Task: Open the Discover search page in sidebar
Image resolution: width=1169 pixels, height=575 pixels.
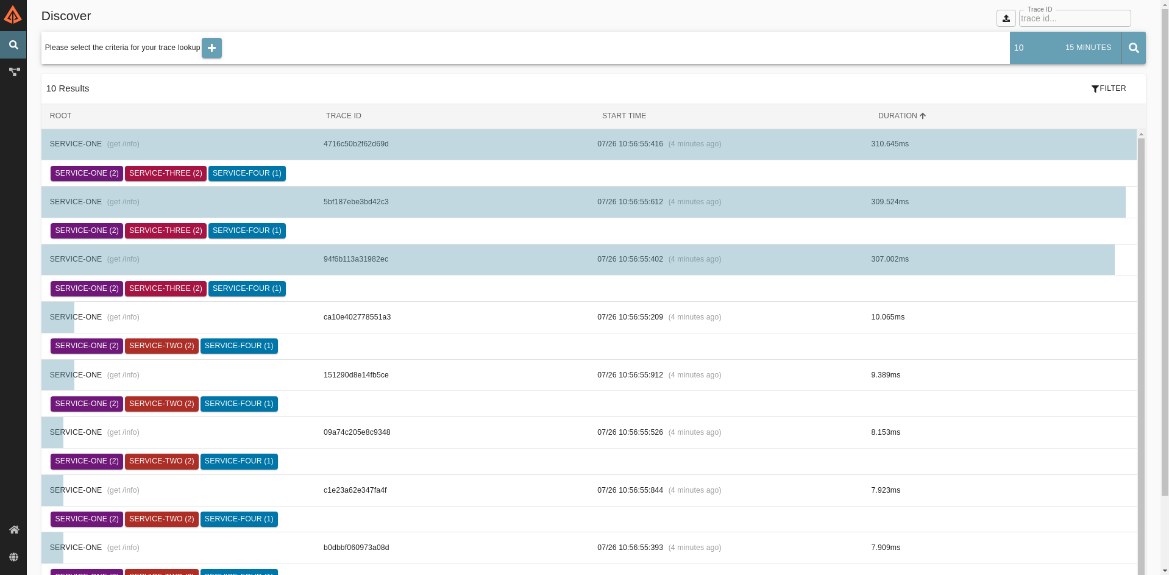Action: (13, 45)
